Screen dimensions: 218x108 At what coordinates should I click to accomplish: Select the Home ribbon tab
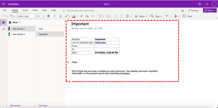click(15, 10)
